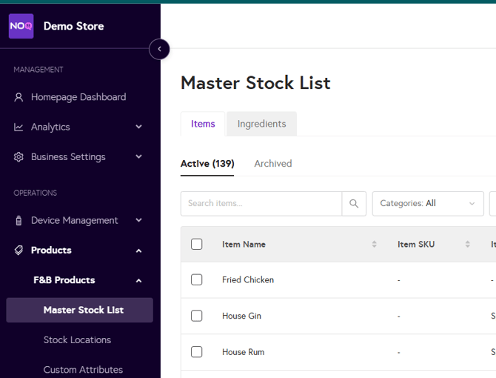Click the Device Management lock icon

tap(19, 221)
